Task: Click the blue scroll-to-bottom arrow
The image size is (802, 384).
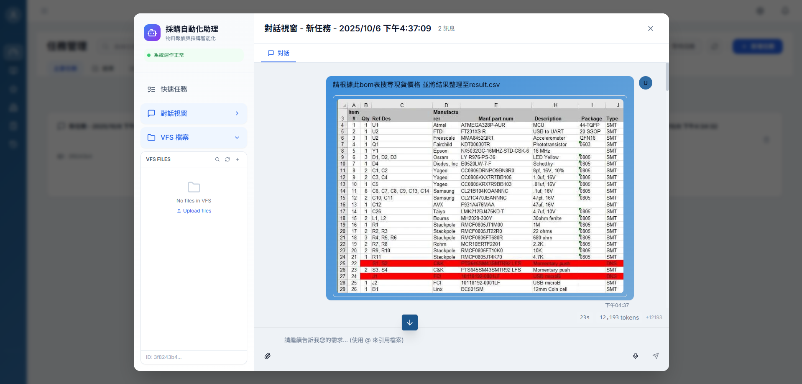Action: 409,322
